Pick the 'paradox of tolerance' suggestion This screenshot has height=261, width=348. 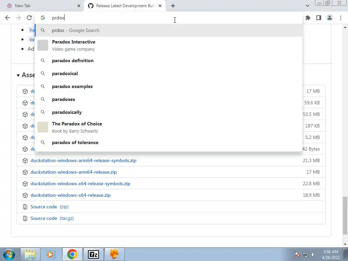click(169, 142)
